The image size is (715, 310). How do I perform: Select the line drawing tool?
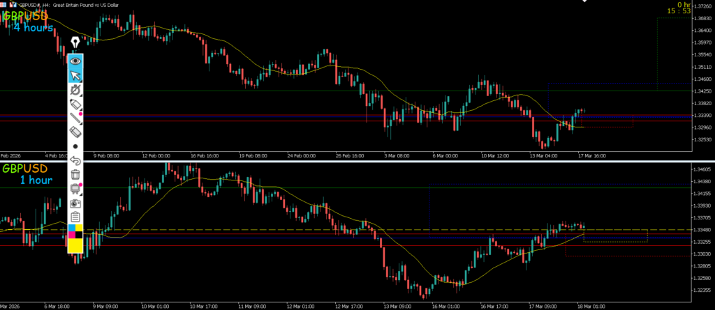[75, 118]
